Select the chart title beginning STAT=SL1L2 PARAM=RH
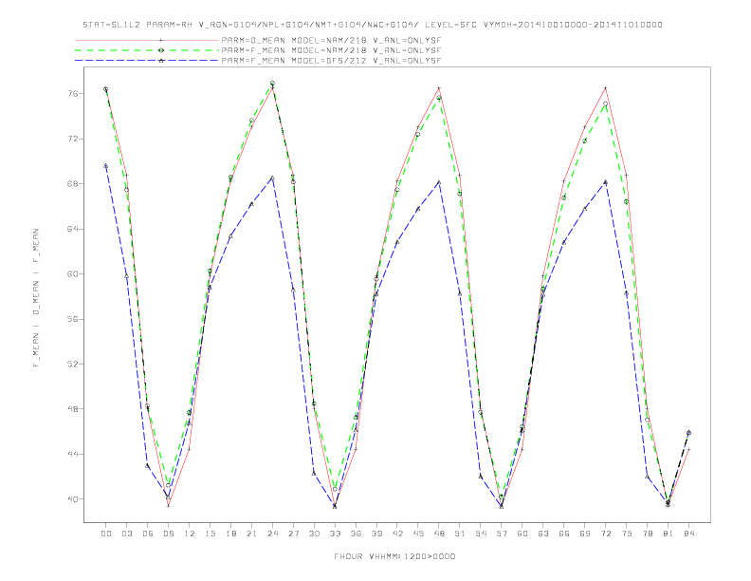The width and height of the screenshot is (751, 581). click(x=373, y=25)
